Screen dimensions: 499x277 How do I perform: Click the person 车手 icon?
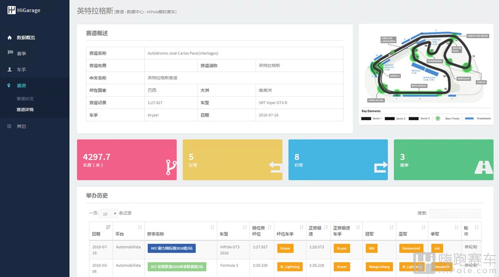9,69
